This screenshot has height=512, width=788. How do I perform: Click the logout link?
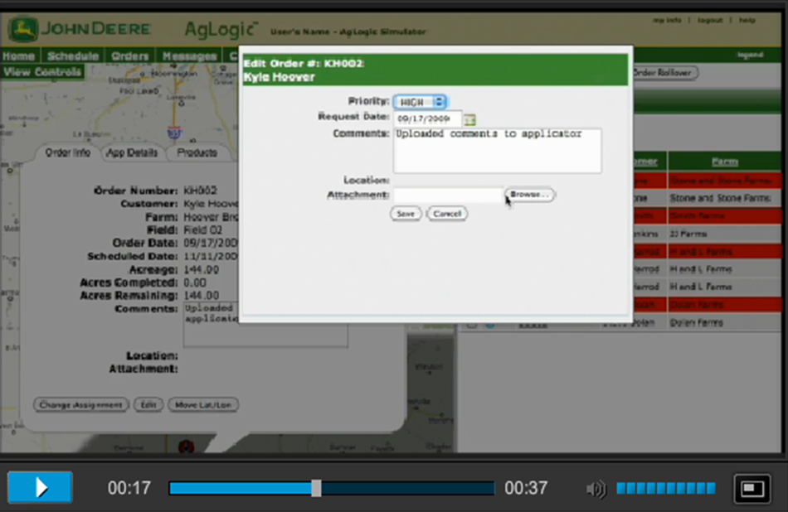point(709,20)
